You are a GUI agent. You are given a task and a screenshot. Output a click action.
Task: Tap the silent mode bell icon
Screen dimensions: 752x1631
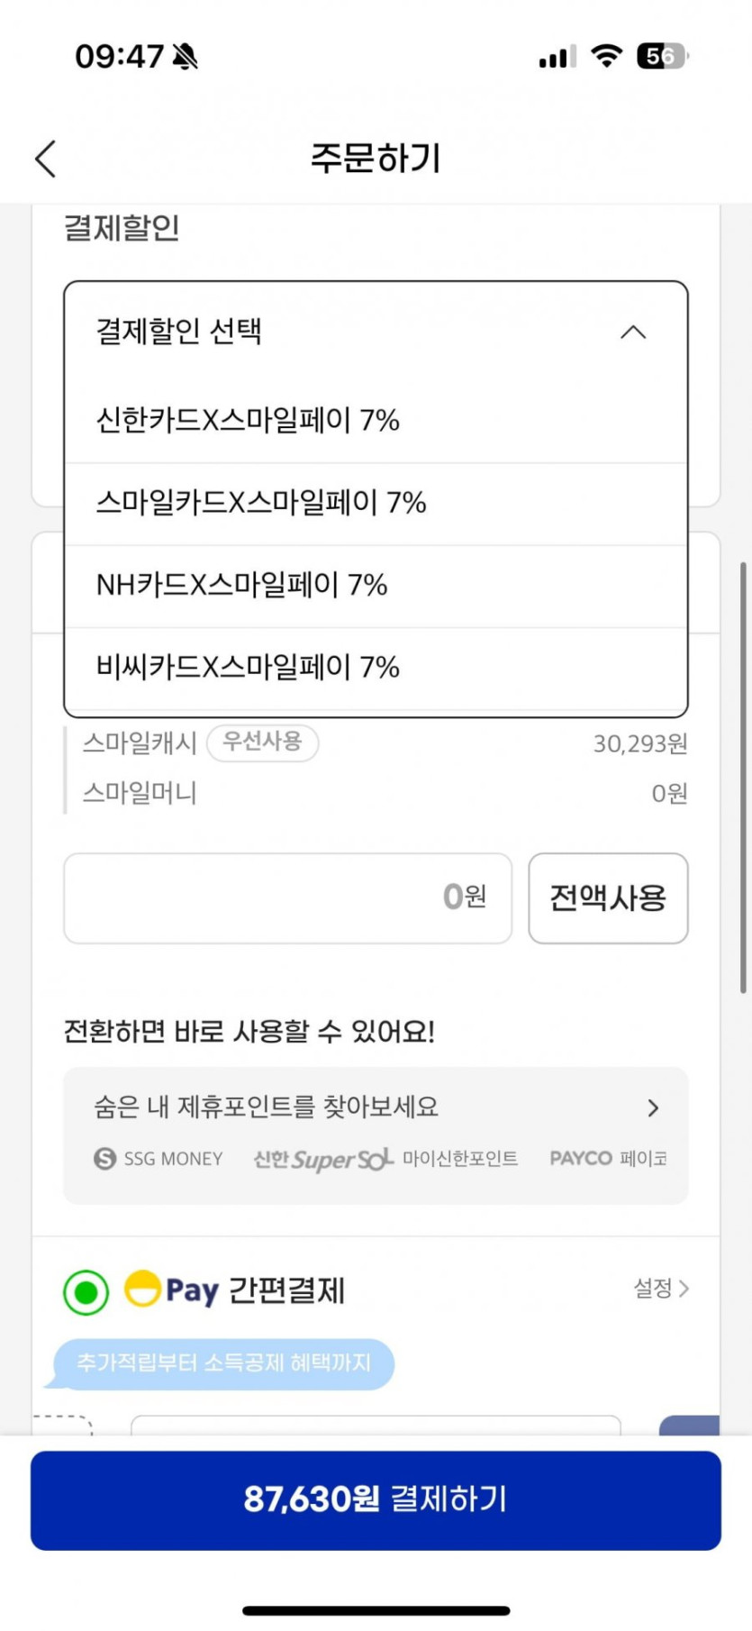[x=186, y=57]
